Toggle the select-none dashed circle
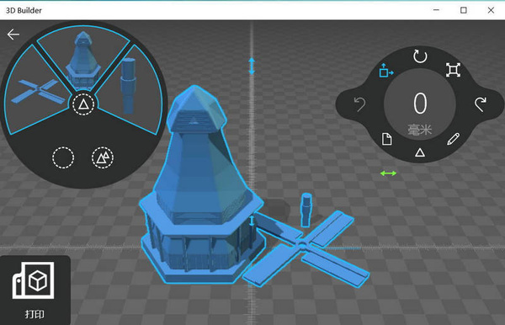The height and width of the screenshot is (325, 505). (63, 157)
